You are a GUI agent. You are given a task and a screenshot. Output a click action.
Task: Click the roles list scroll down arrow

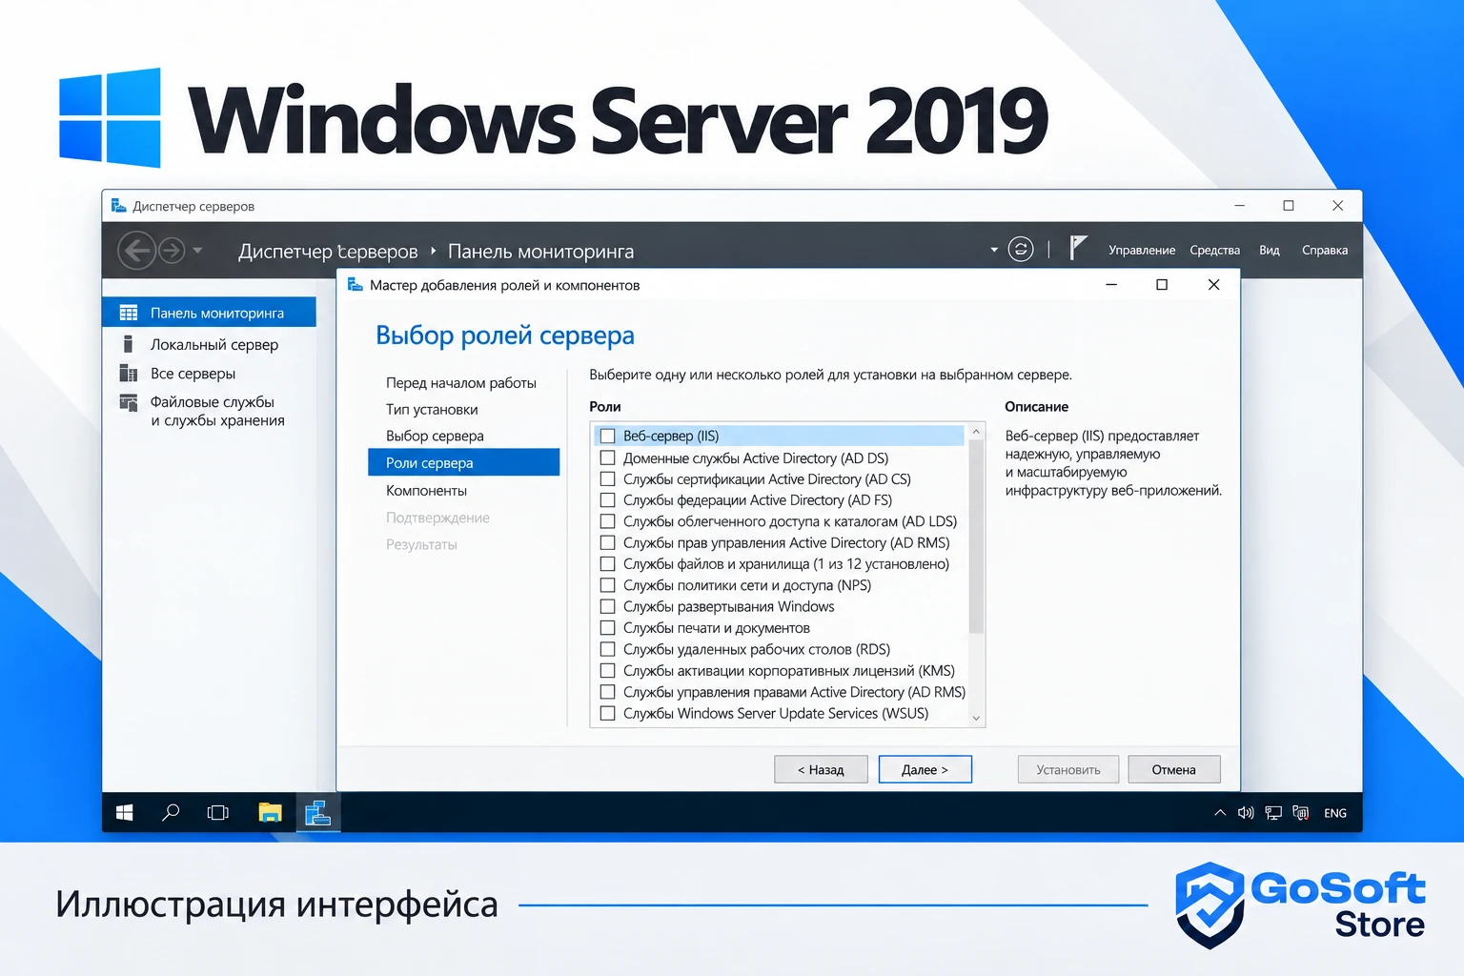[x=976, y=718]
